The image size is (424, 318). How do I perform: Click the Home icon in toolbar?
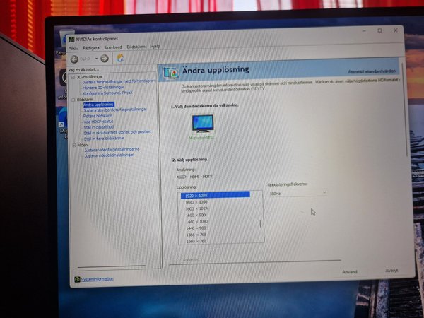(x=120, y=58)
